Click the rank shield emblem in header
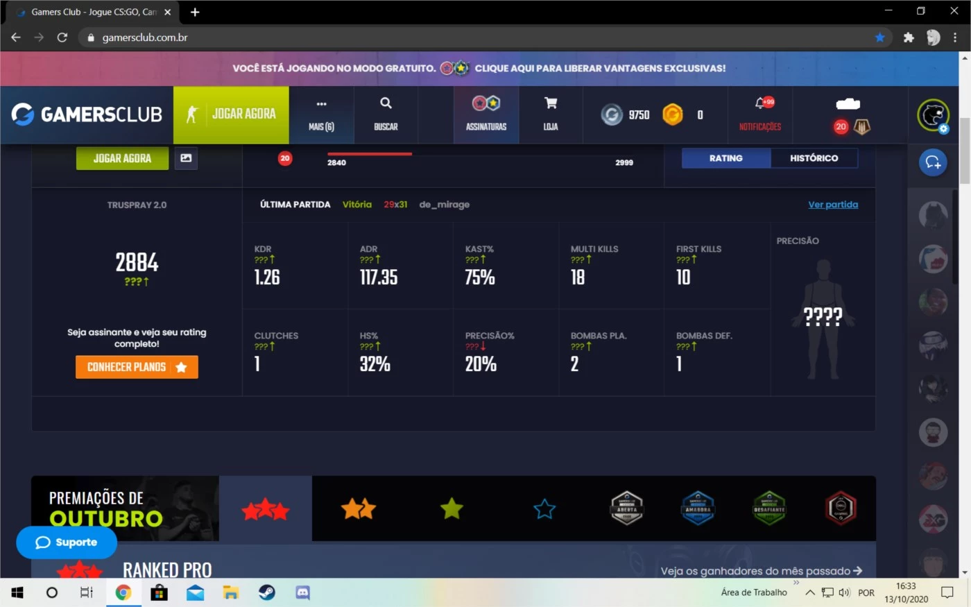The width and height of the screenshot is (971, 607). [862, 127]
